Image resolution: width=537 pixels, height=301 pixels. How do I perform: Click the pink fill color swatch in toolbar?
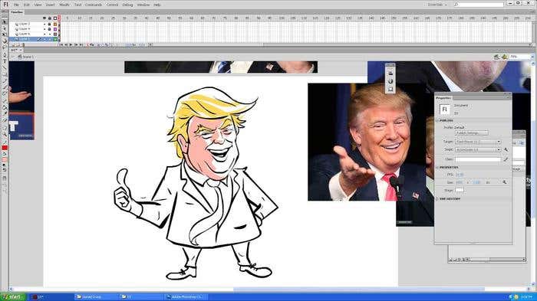[5, 160]
